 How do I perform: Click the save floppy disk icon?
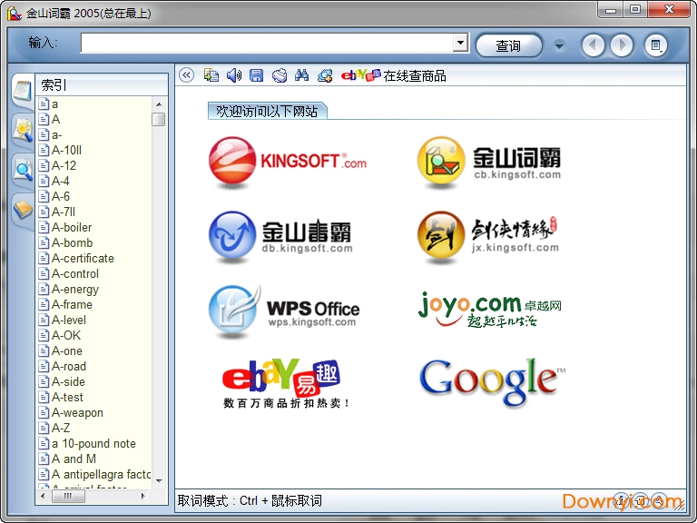click(x=257, y=75)
